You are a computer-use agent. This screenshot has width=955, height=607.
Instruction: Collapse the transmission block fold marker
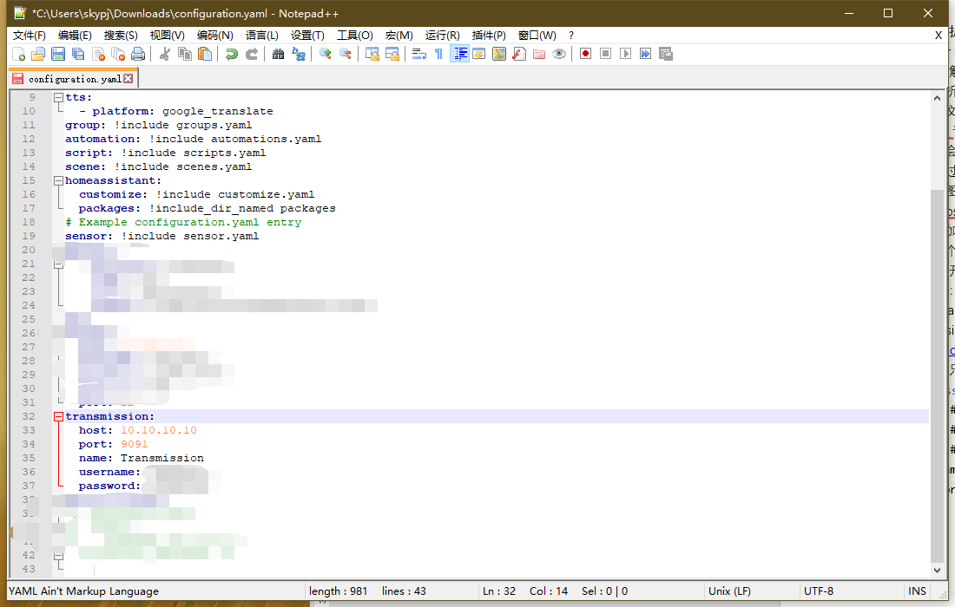(x=58, y=416)
